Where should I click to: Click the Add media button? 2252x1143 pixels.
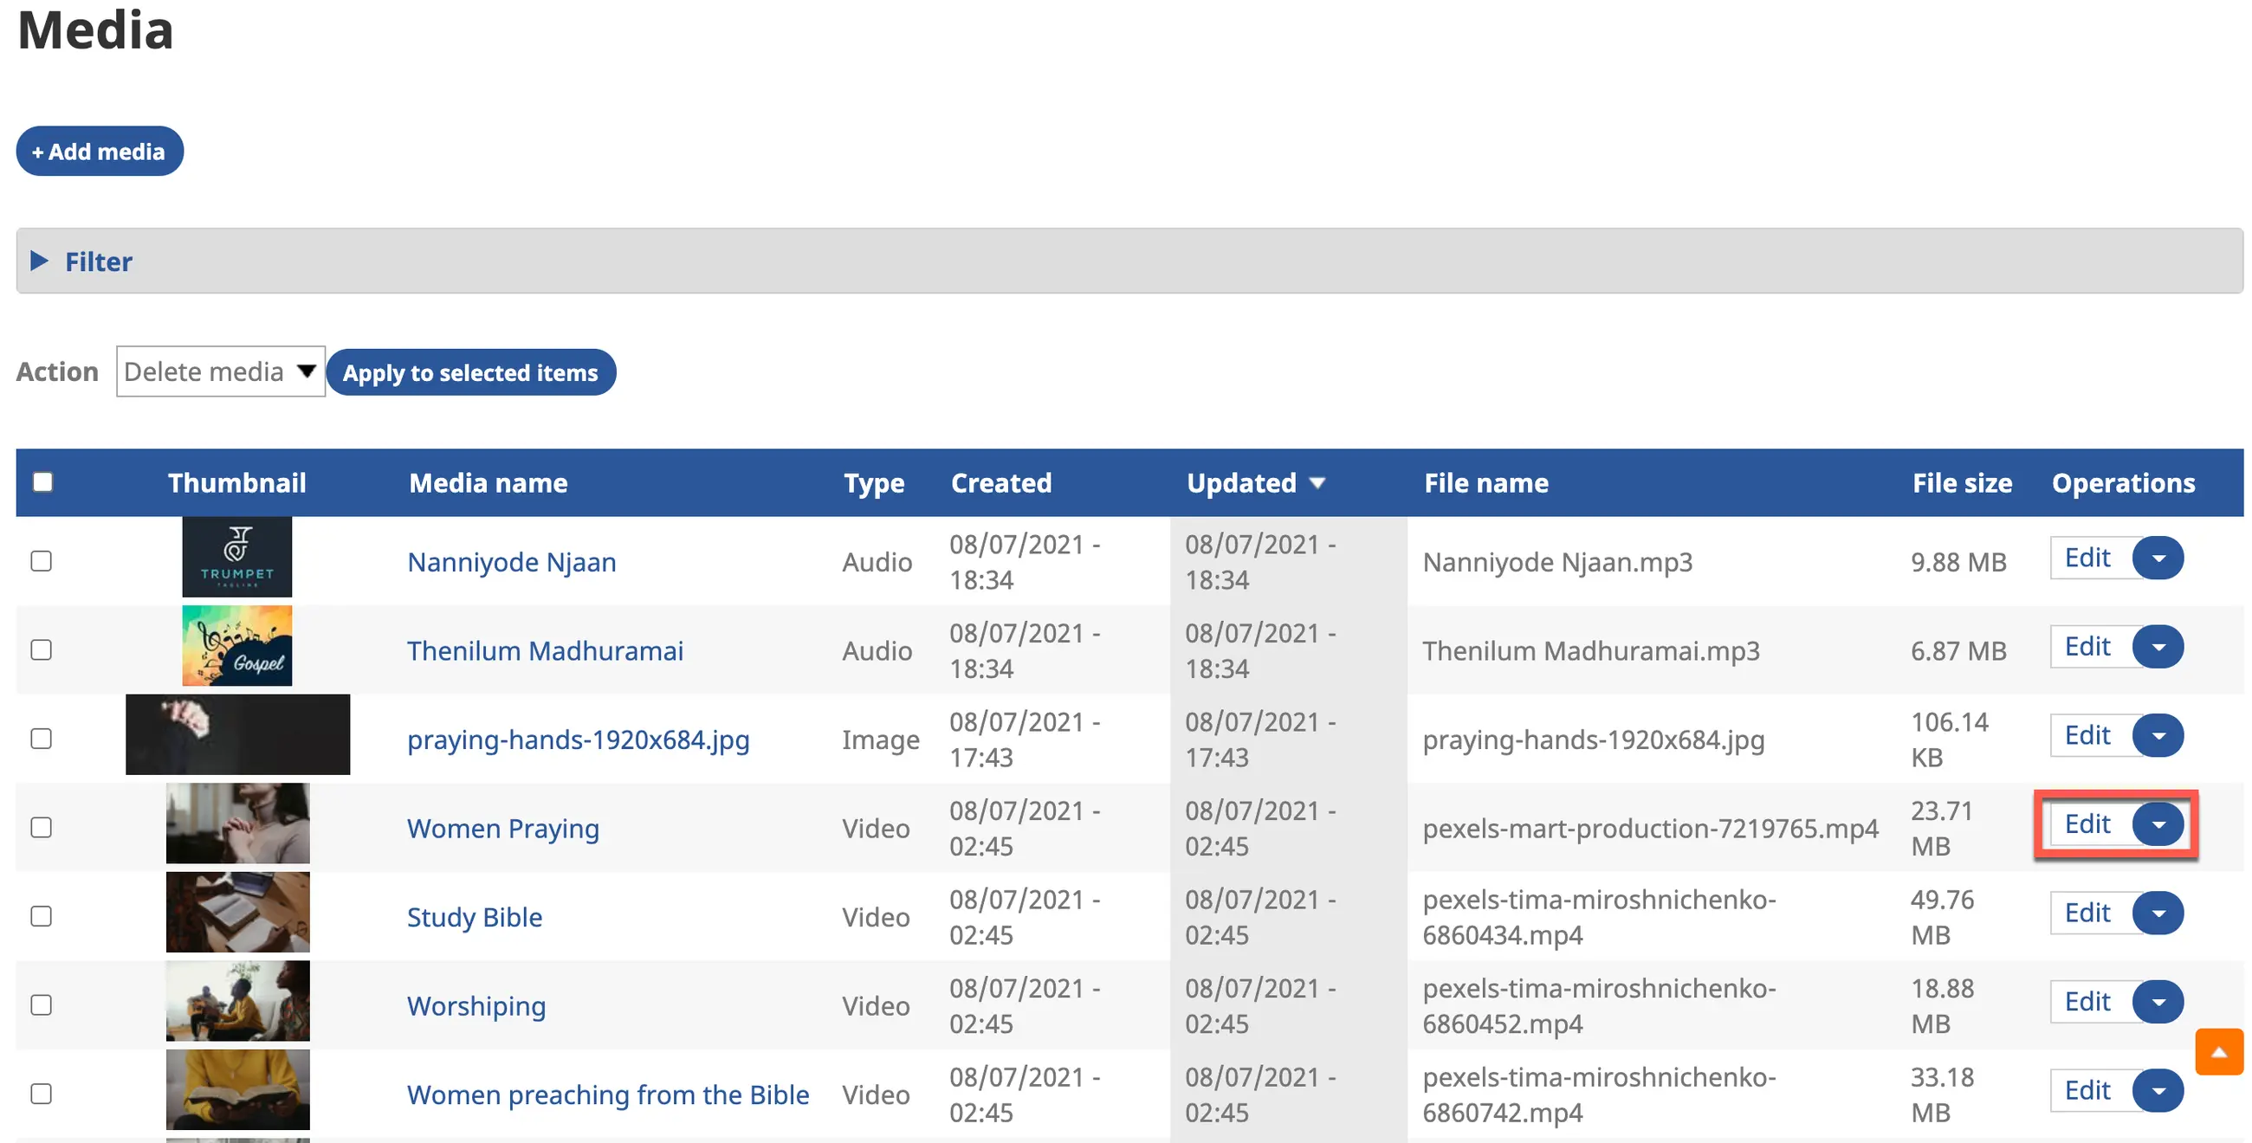(x=100, y=152)
